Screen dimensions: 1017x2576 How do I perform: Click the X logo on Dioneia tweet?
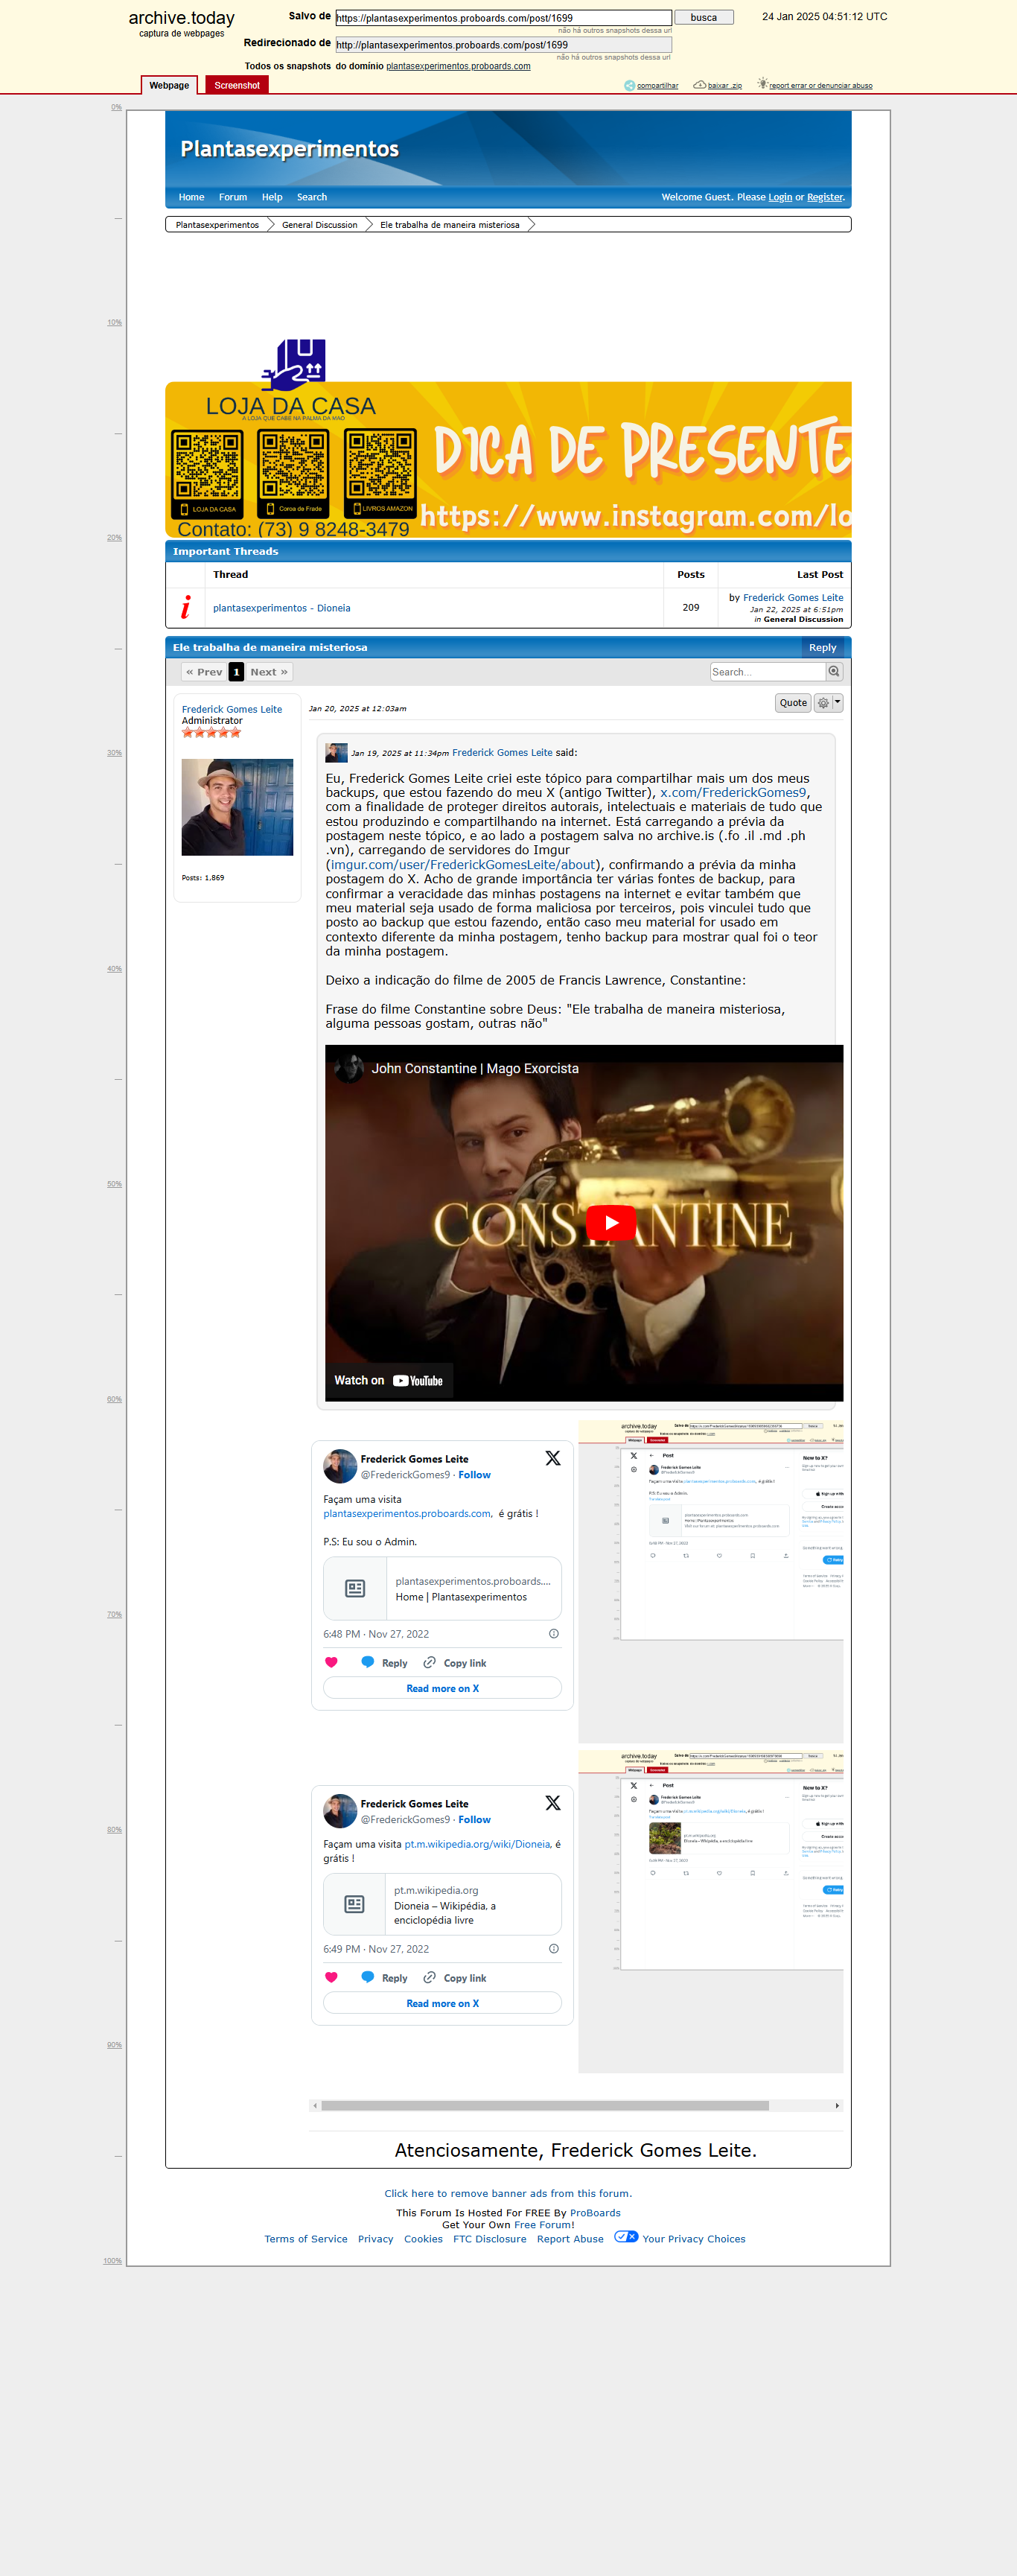(553, 1803)
